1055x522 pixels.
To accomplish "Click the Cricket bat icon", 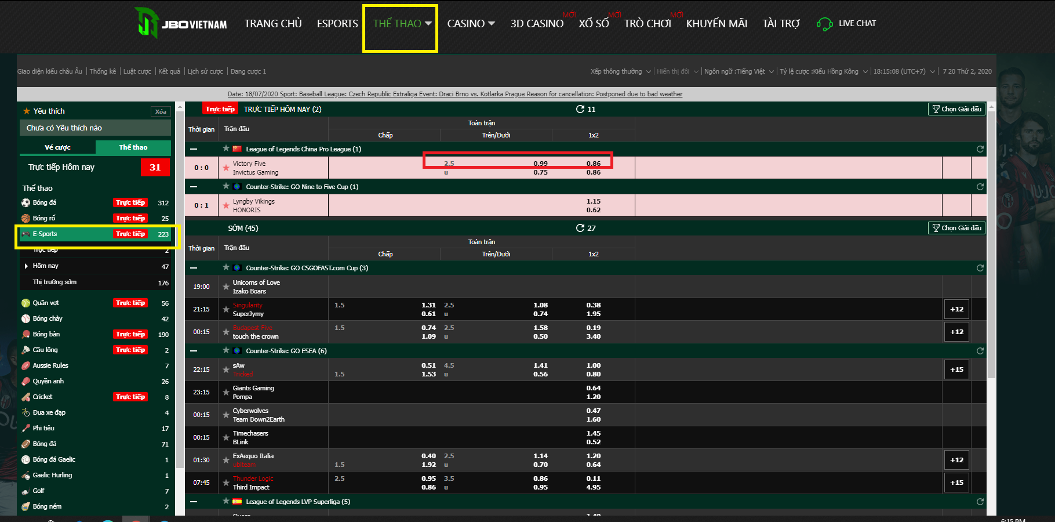I will (x=26, y=397).
